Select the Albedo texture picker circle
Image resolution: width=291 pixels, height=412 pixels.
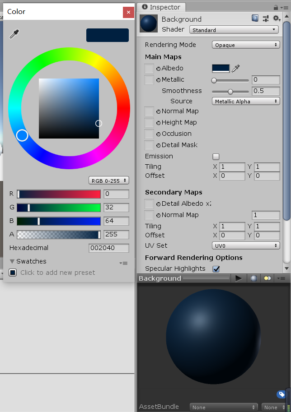(x=159, y=69)
